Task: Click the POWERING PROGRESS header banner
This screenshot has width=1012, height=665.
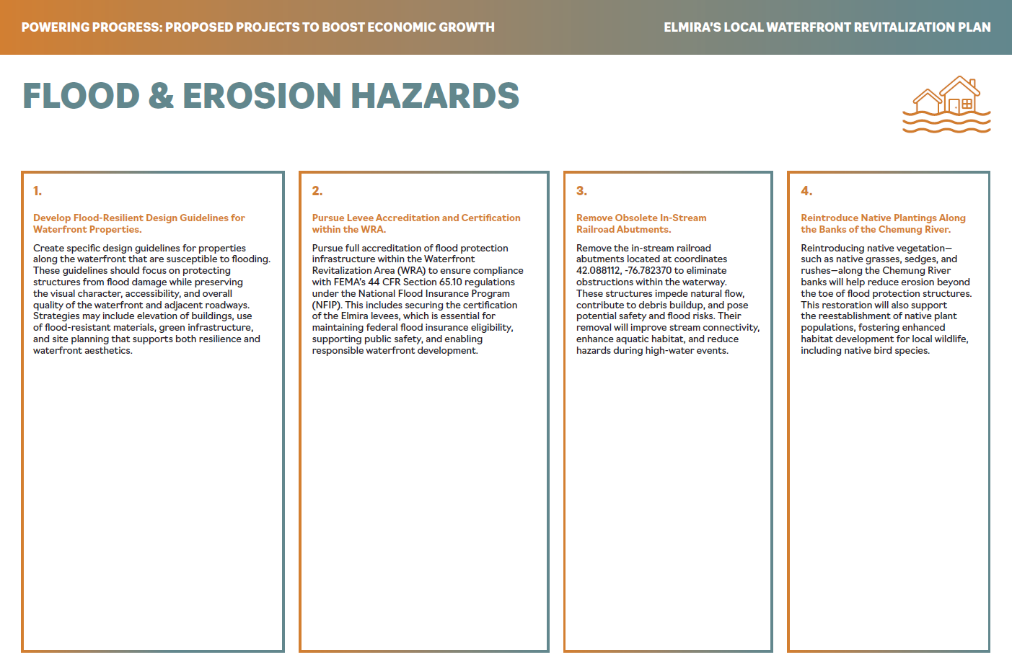Action: tap(258, 27)
